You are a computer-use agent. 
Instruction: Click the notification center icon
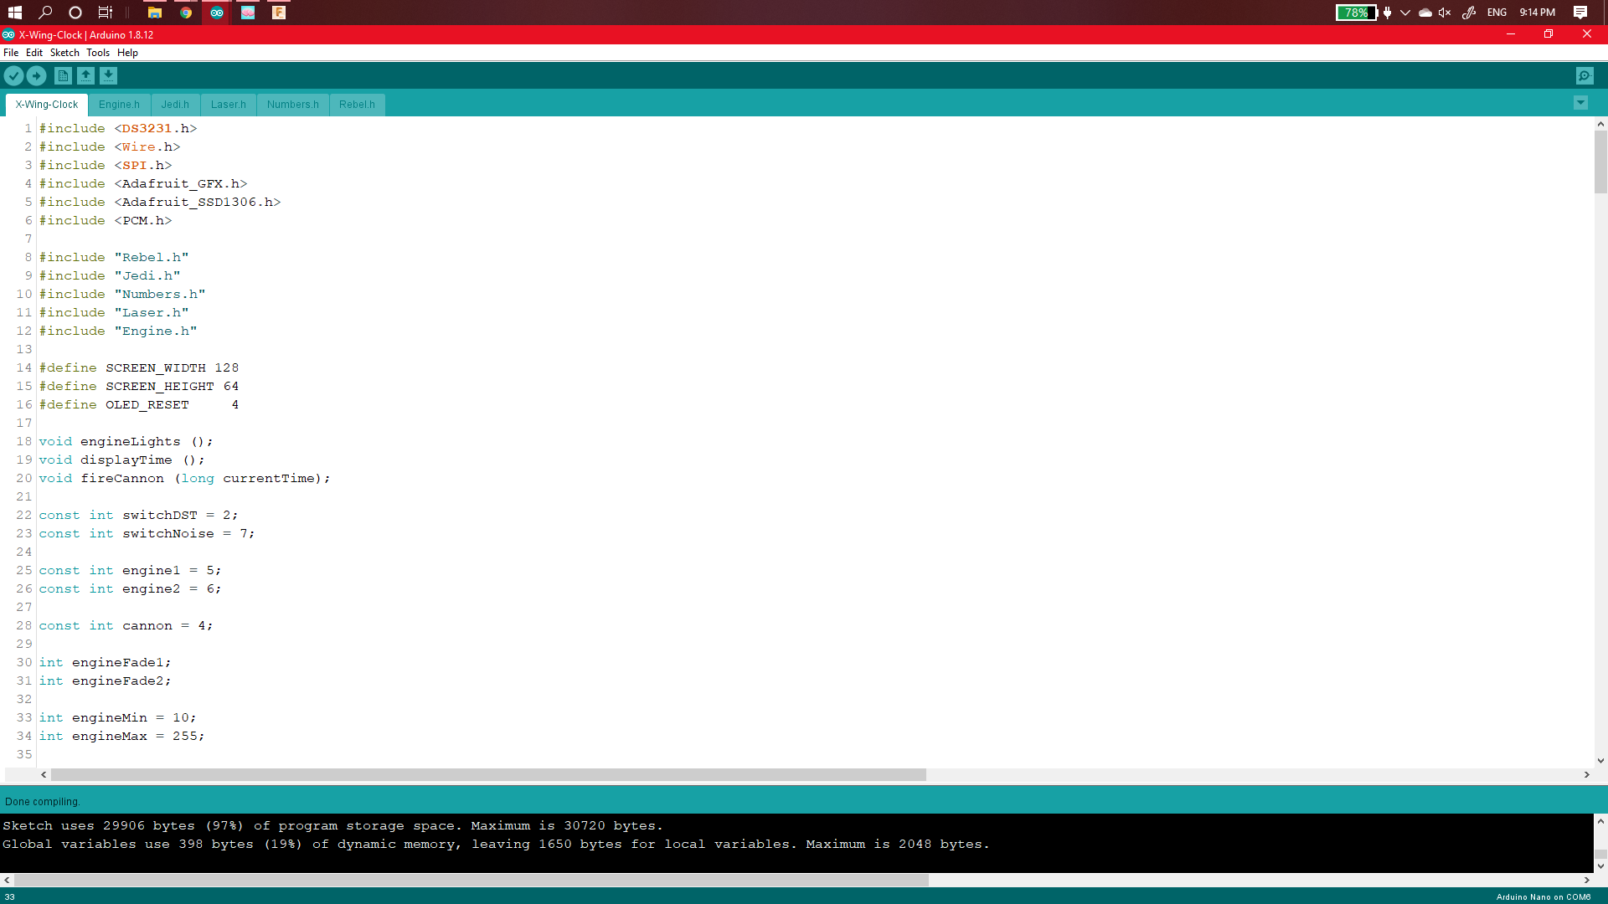pos(1581,13)
